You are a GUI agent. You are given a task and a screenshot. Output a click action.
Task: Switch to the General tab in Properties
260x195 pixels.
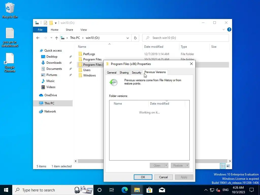(x=112, y=73)
